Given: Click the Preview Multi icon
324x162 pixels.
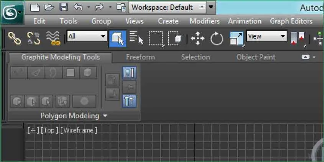Looking at the screenshot, I should pos(46,101).
